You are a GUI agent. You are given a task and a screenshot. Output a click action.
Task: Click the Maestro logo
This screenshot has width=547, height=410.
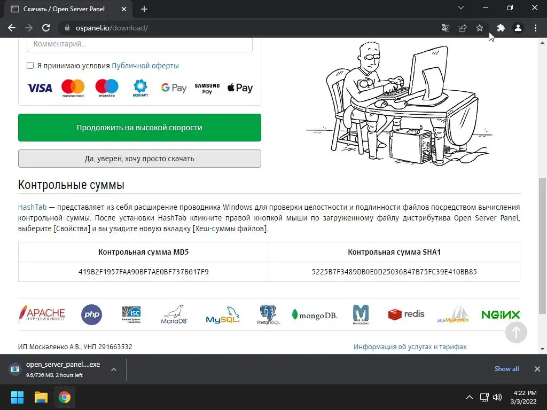(107, 88)
